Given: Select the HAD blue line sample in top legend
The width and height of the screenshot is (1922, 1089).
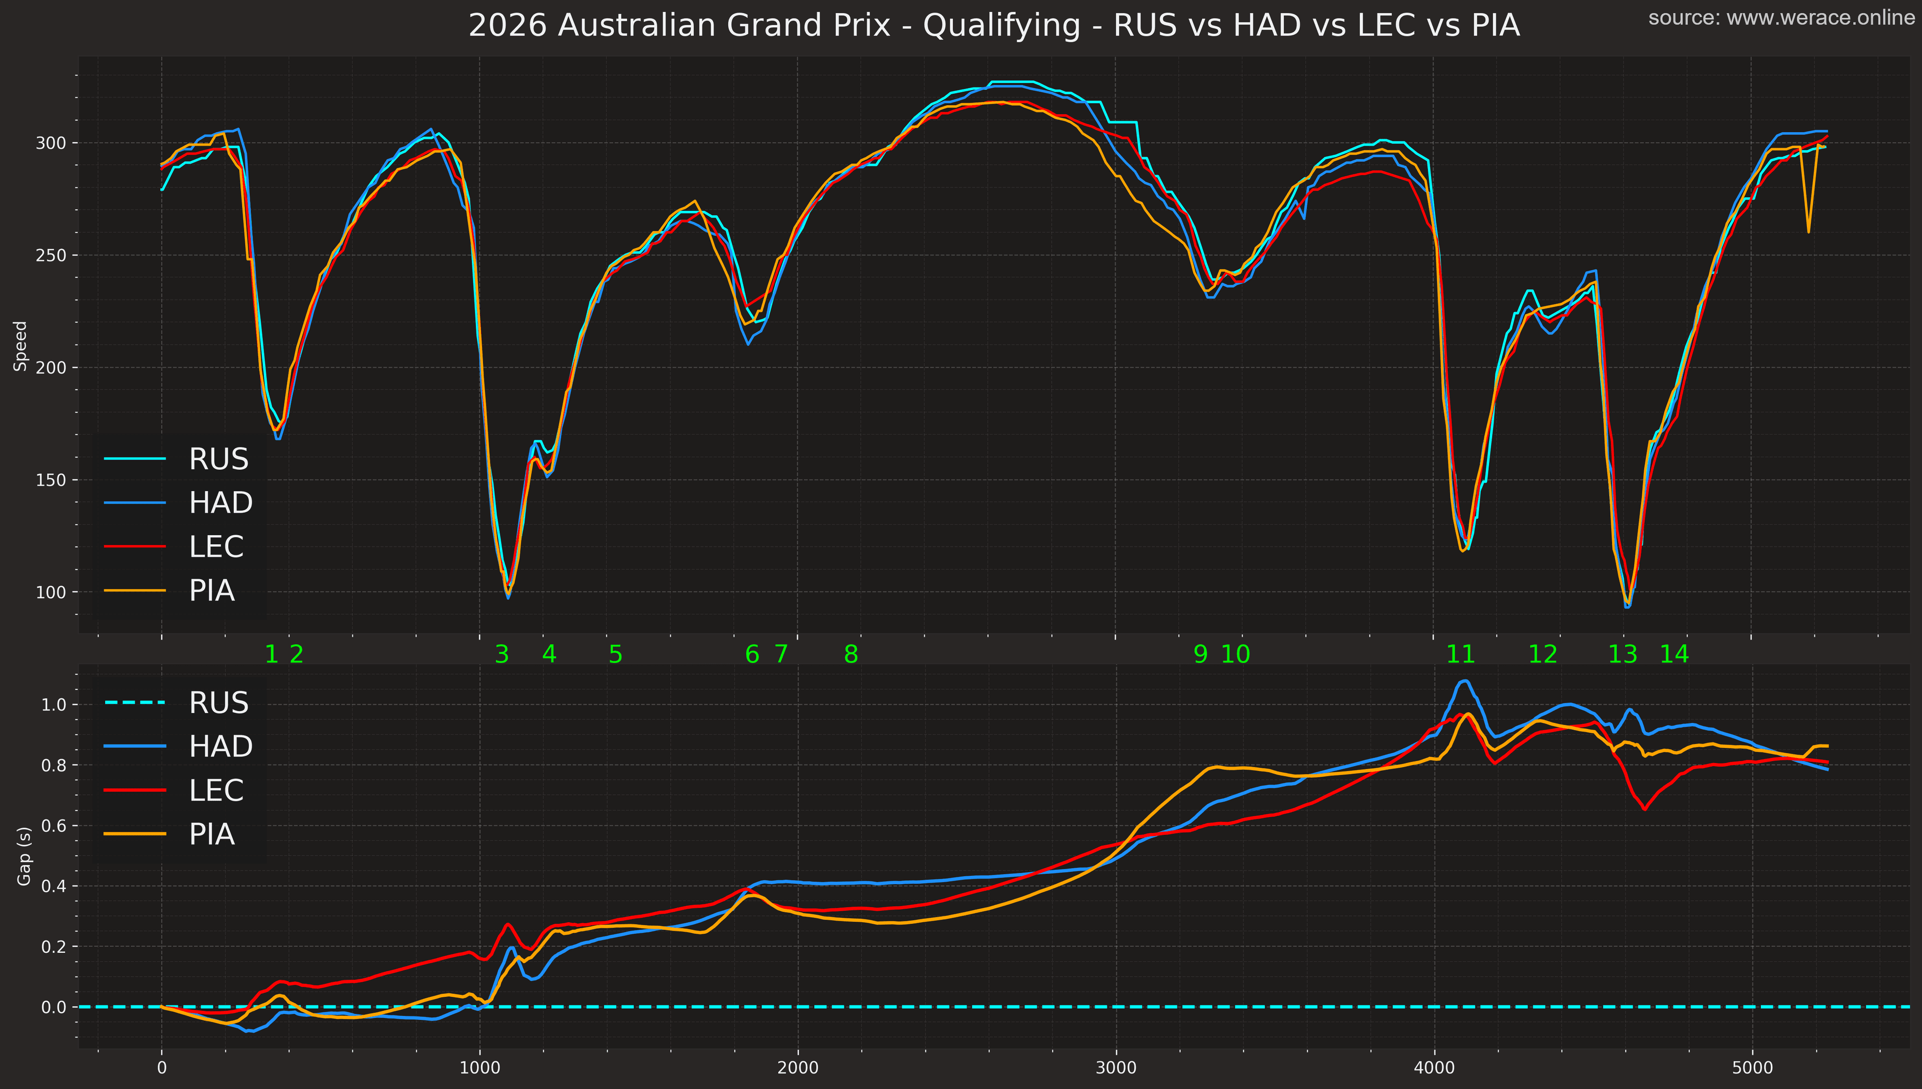Looking at the screenshot, I should click(135, 503).
